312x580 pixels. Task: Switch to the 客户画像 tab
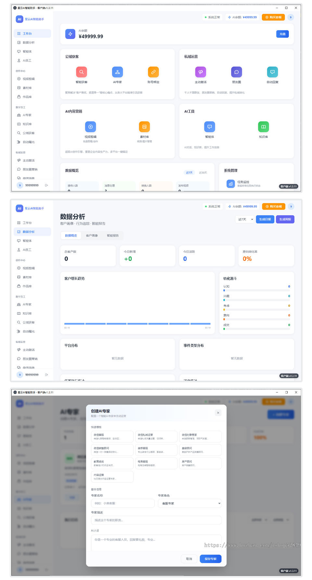[92, 235]
